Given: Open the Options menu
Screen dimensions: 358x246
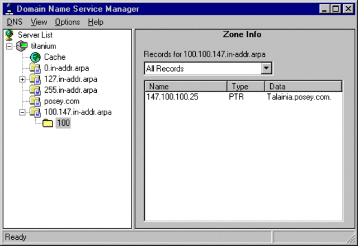Looking at the screenshot, I should [67, 22].
